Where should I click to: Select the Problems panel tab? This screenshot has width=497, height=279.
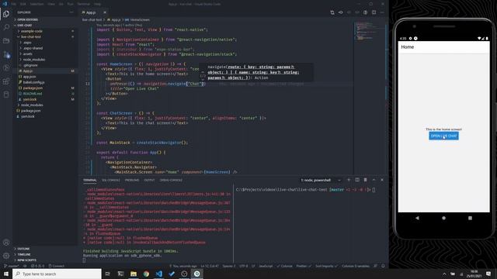132,180
